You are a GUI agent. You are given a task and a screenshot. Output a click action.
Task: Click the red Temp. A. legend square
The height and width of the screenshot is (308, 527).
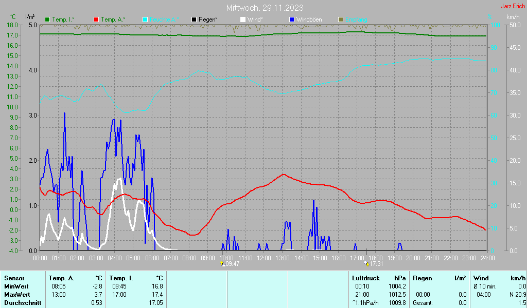pos(96,20)
